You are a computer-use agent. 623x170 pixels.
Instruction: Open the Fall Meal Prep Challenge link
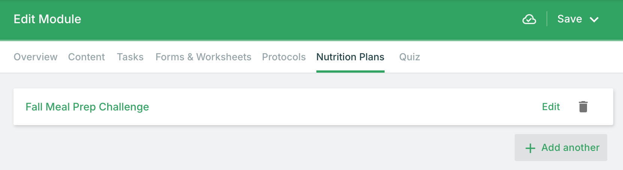[x=87, y=107]
